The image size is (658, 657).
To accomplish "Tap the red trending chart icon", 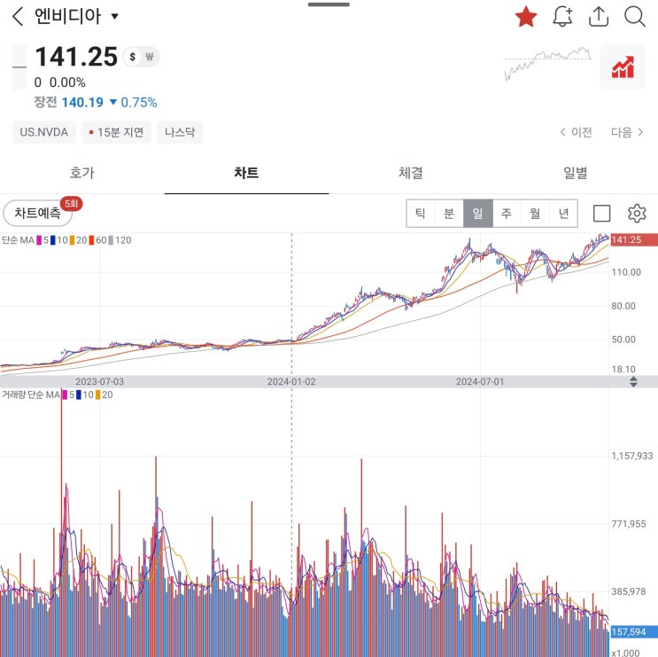I will 623,66.
